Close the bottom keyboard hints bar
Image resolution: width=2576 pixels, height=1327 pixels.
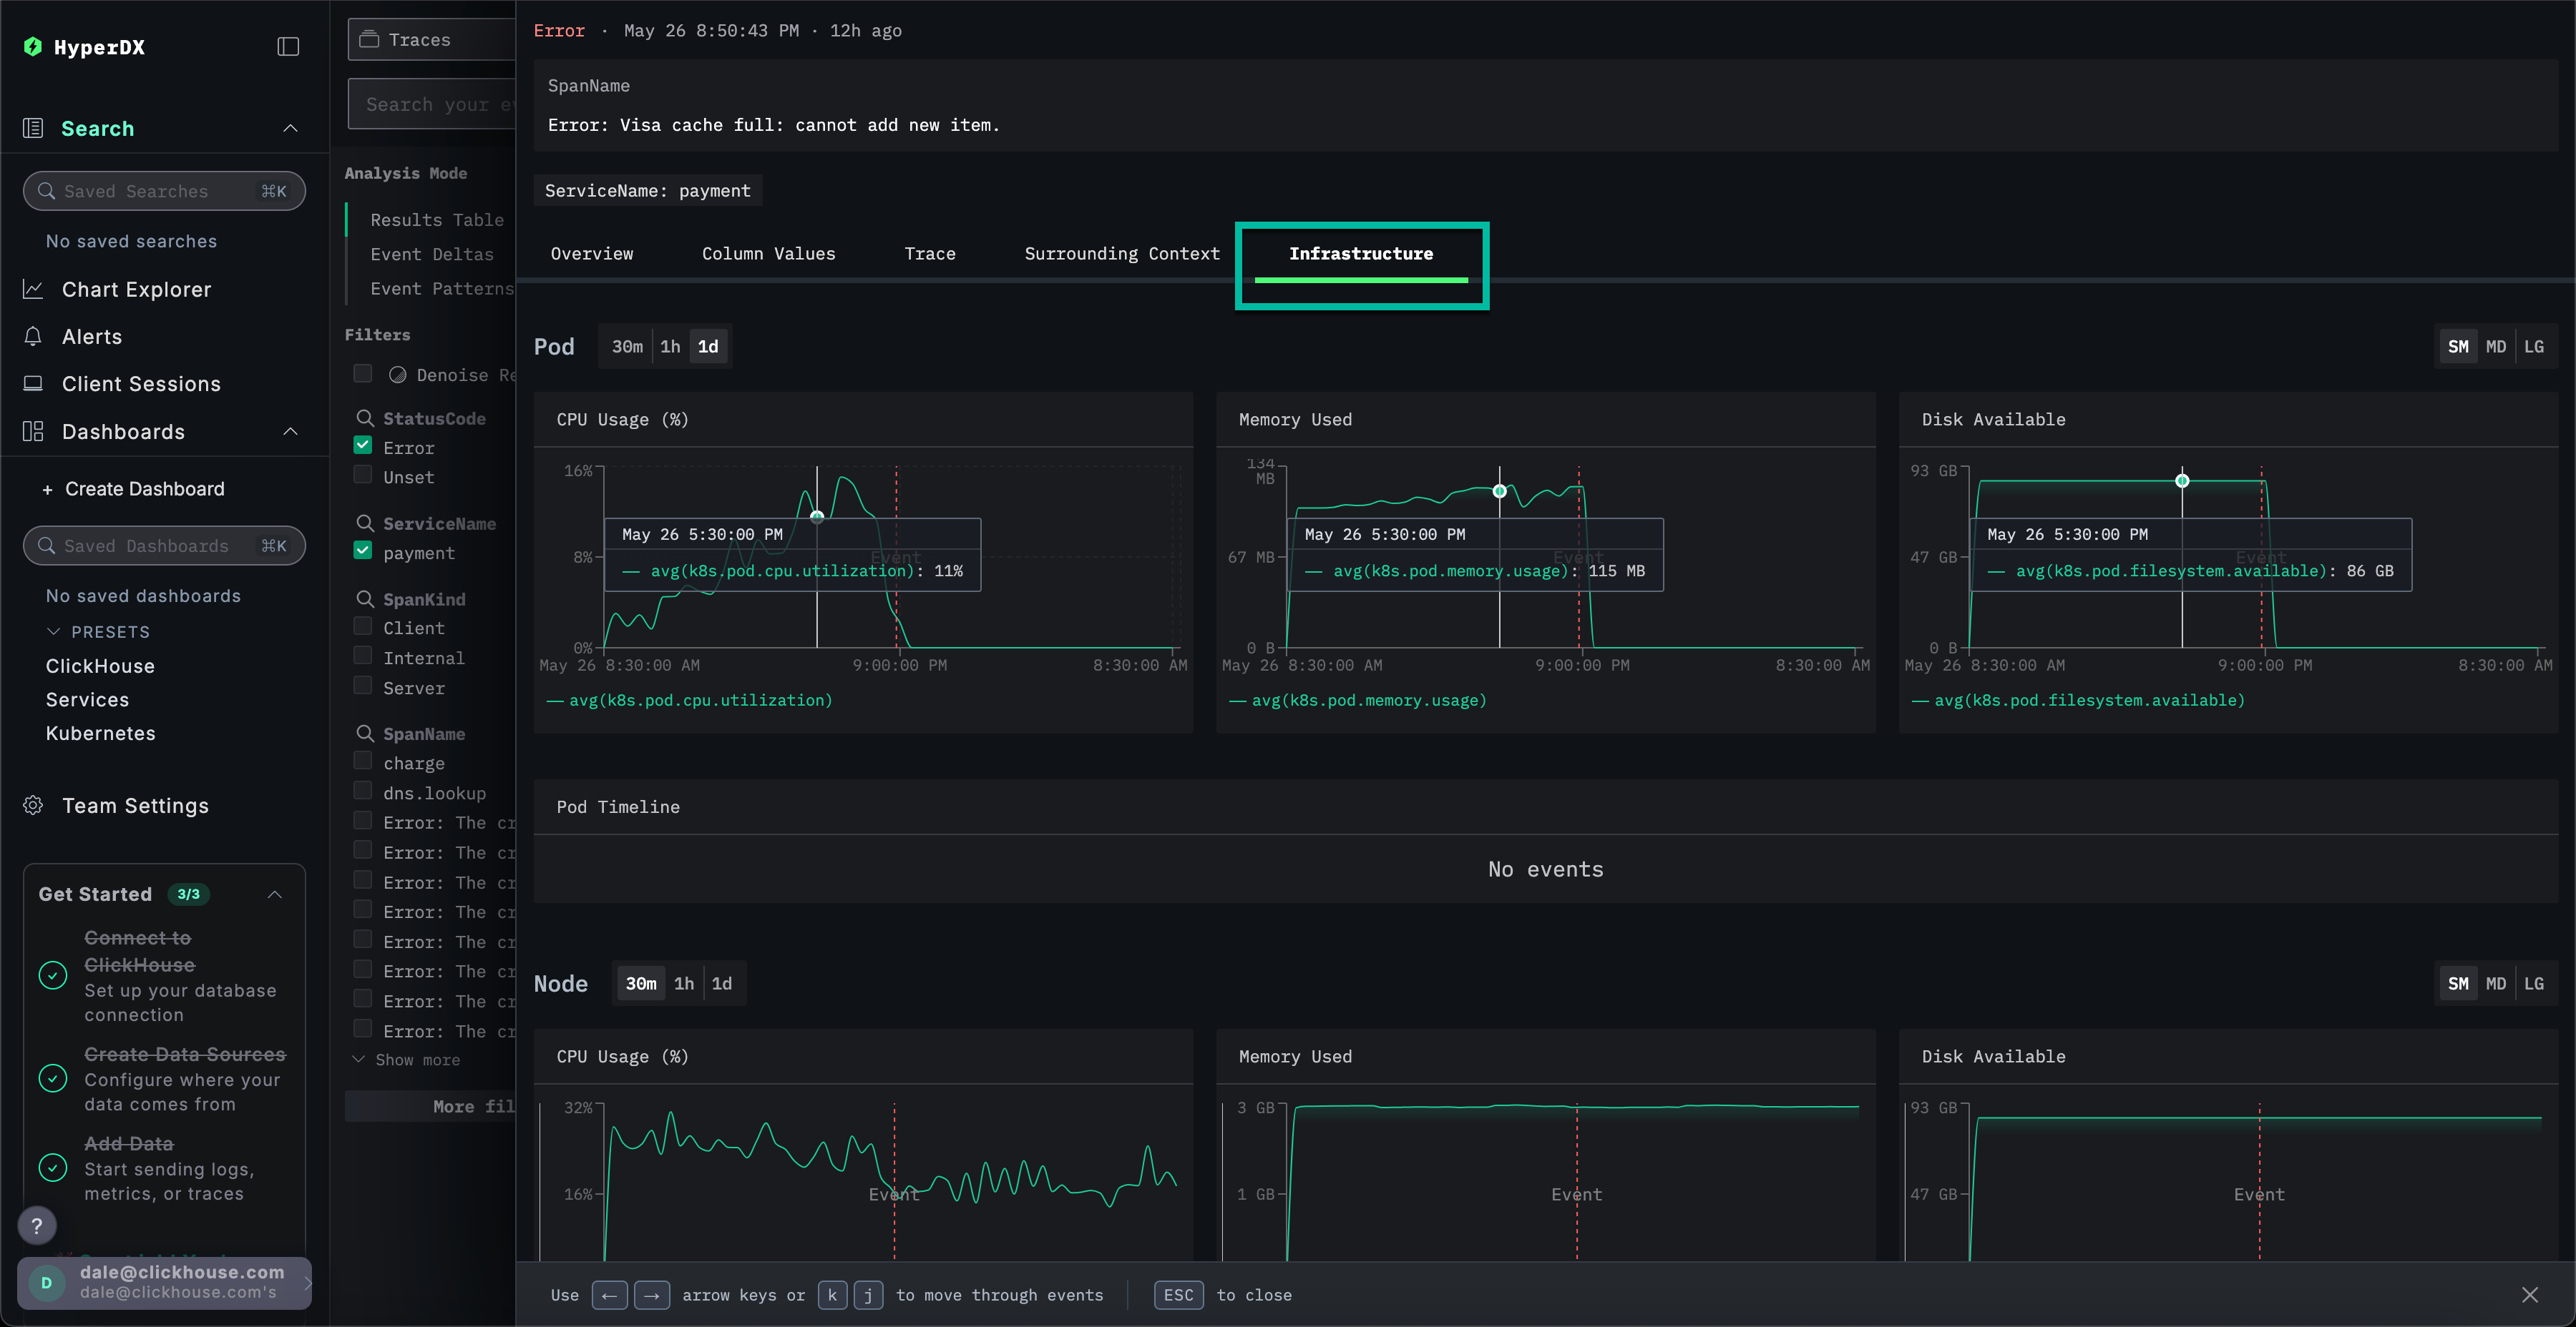(x=2529, y=1295)
